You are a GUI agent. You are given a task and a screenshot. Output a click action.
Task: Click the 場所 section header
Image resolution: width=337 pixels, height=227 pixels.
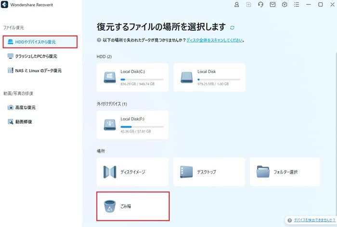point(101,151)
